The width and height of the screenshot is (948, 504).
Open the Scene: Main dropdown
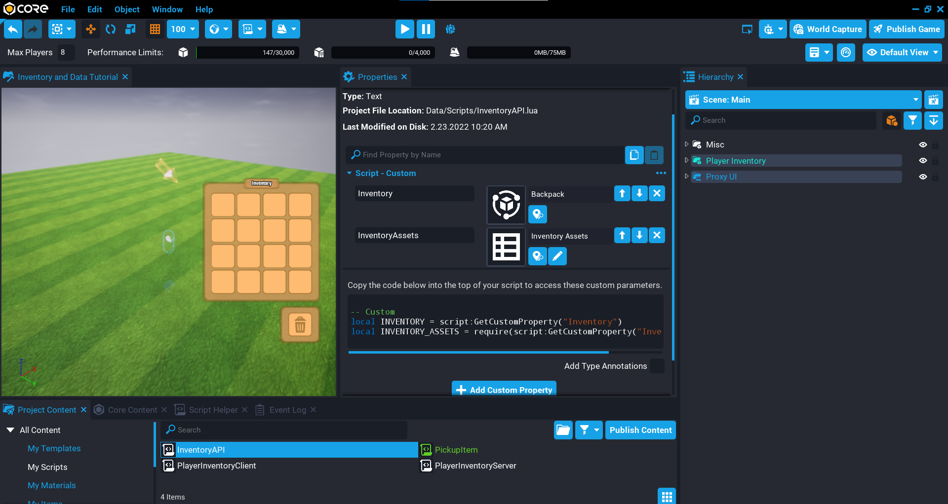(x=915, y=100)
